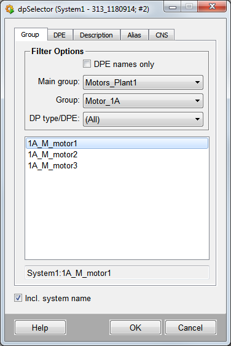231x346 pixels.
Task: Open the Alias tab
Action: (x=134, y=35)
